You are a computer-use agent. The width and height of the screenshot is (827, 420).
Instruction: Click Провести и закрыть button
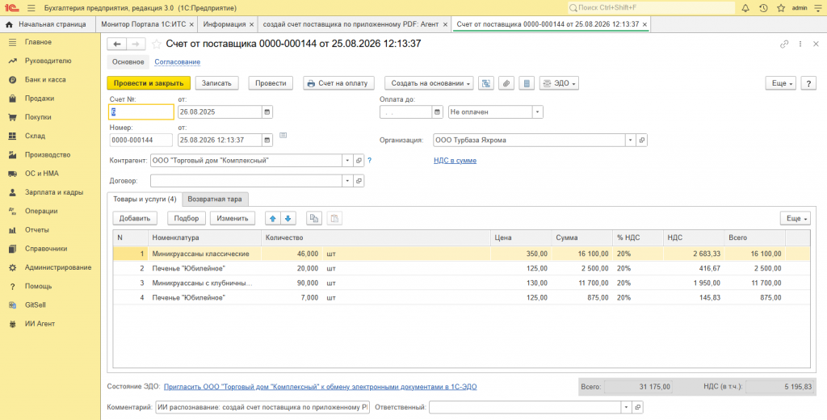point(149,83)
